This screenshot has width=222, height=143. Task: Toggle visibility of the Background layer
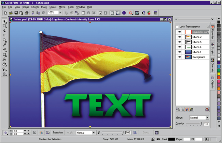[179, 57]
